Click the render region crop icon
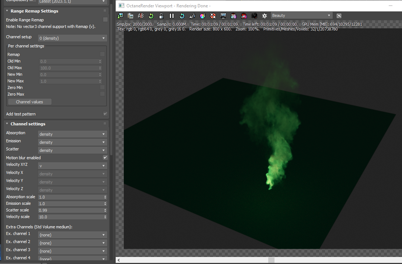This screenshot has width=402, height=264. pos(234,16)
